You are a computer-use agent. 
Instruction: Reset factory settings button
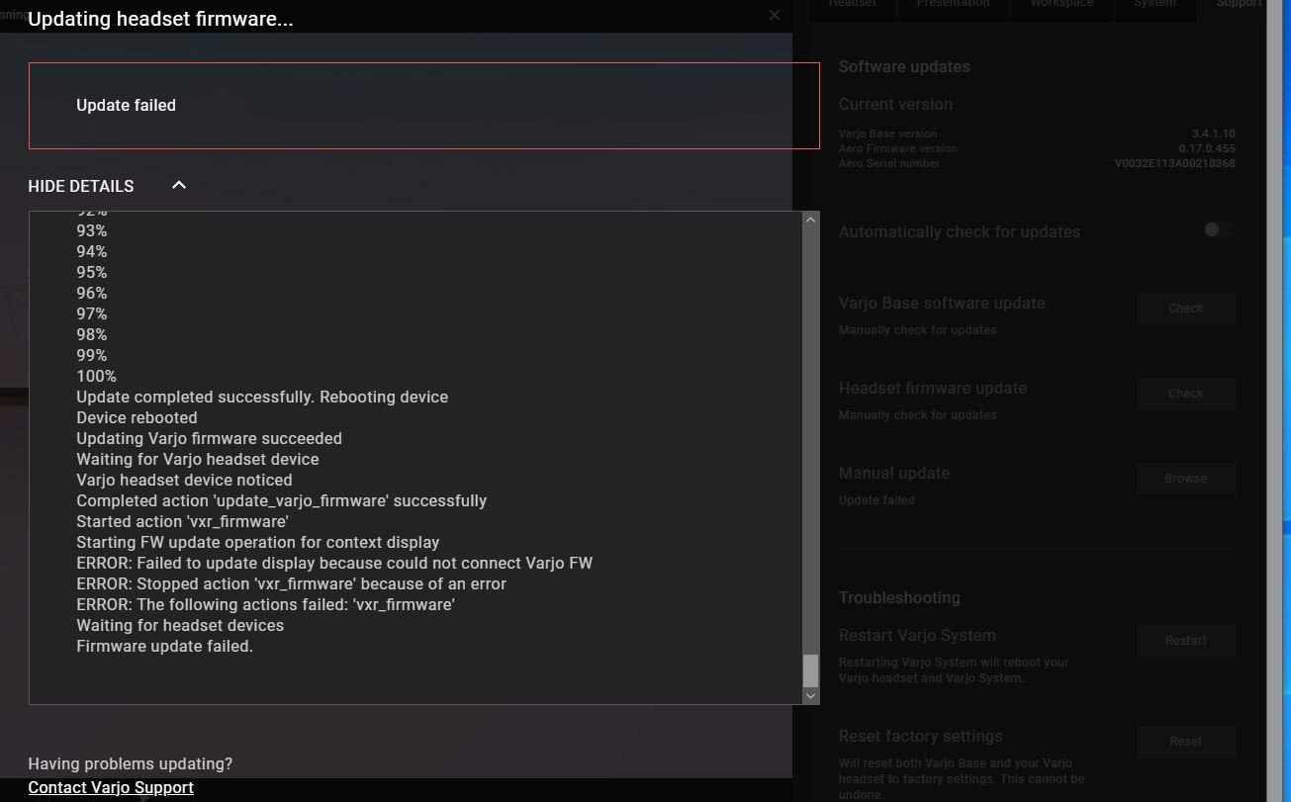pos(1185,742)
